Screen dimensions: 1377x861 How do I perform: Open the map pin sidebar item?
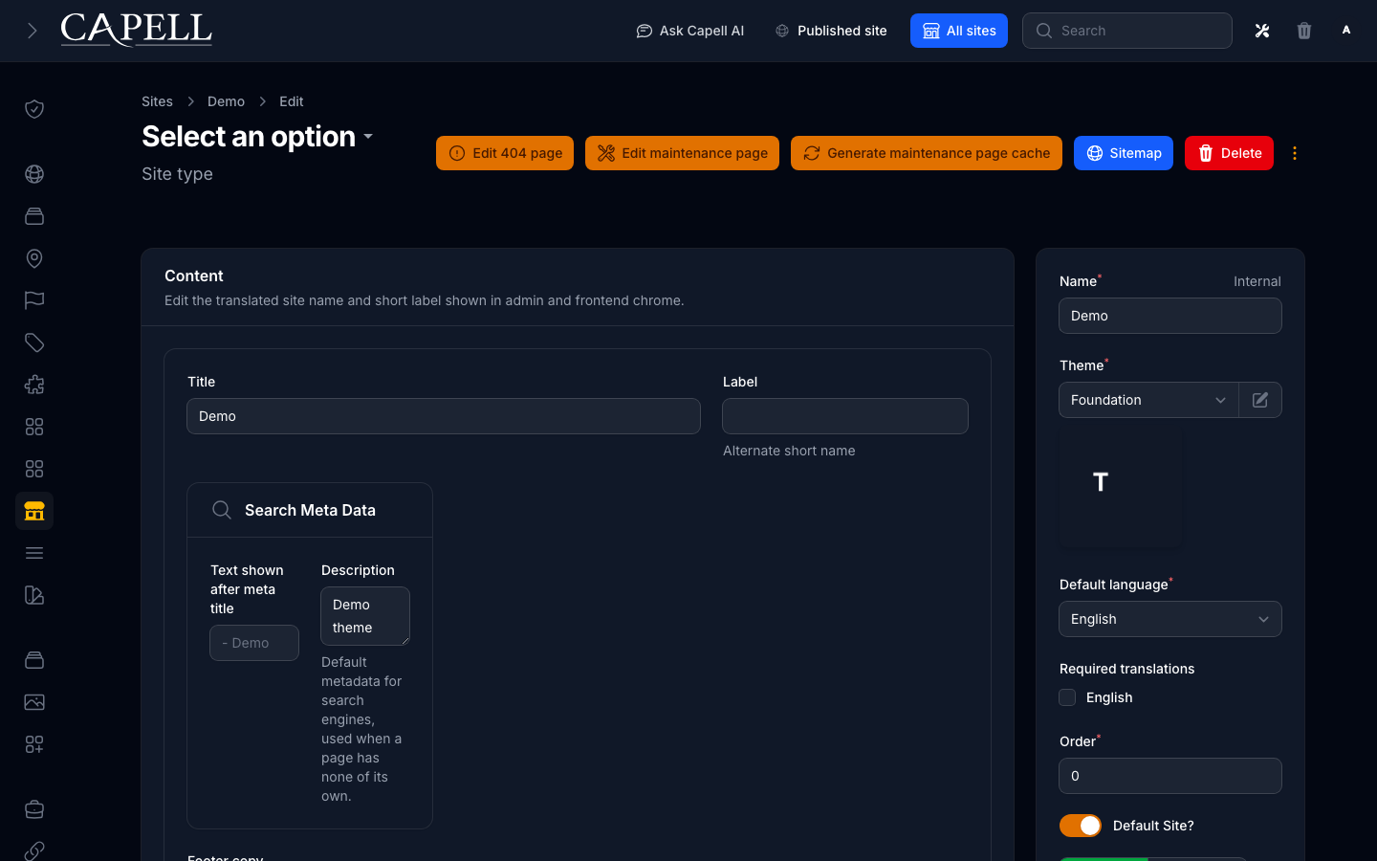point(34,258)
